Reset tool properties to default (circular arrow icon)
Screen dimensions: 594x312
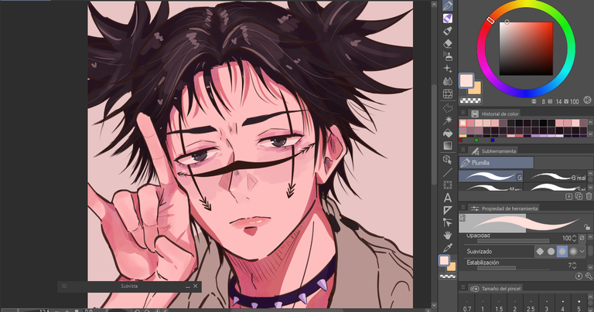[579, 276]
